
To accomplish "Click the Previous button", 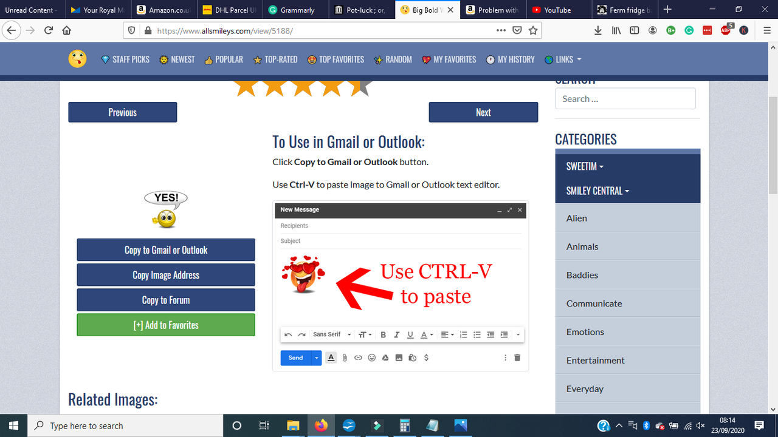I will tap(122, 112).
